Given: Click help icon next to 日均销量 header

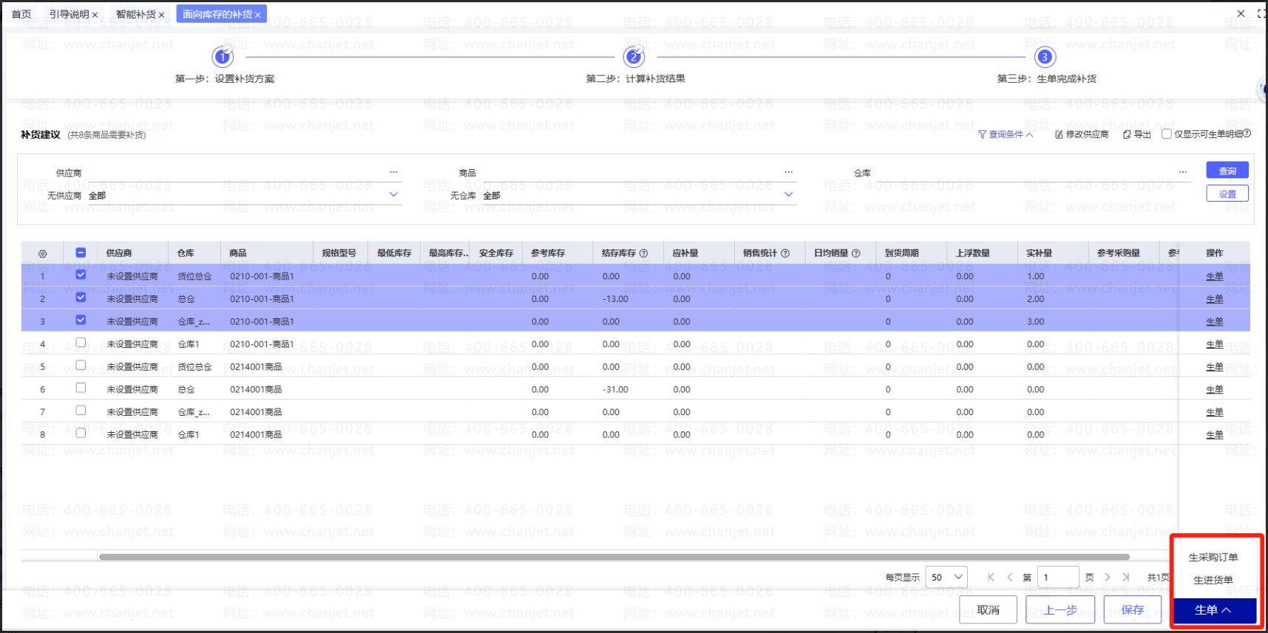Looking at the screenshot, I should coord(856,253).
